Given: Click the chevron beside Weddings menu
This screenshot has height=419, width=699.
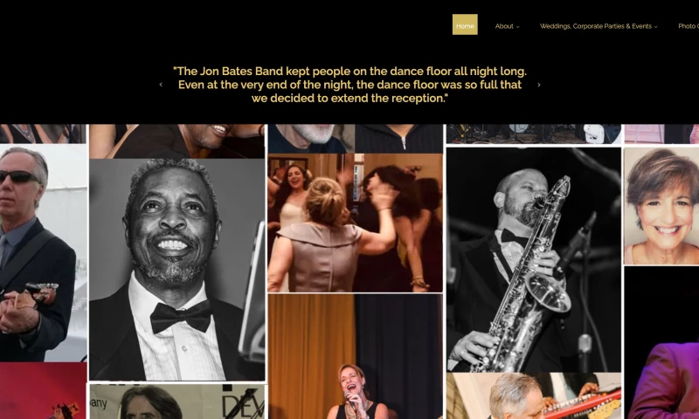Looking at the screenshot, I should 656,27.
